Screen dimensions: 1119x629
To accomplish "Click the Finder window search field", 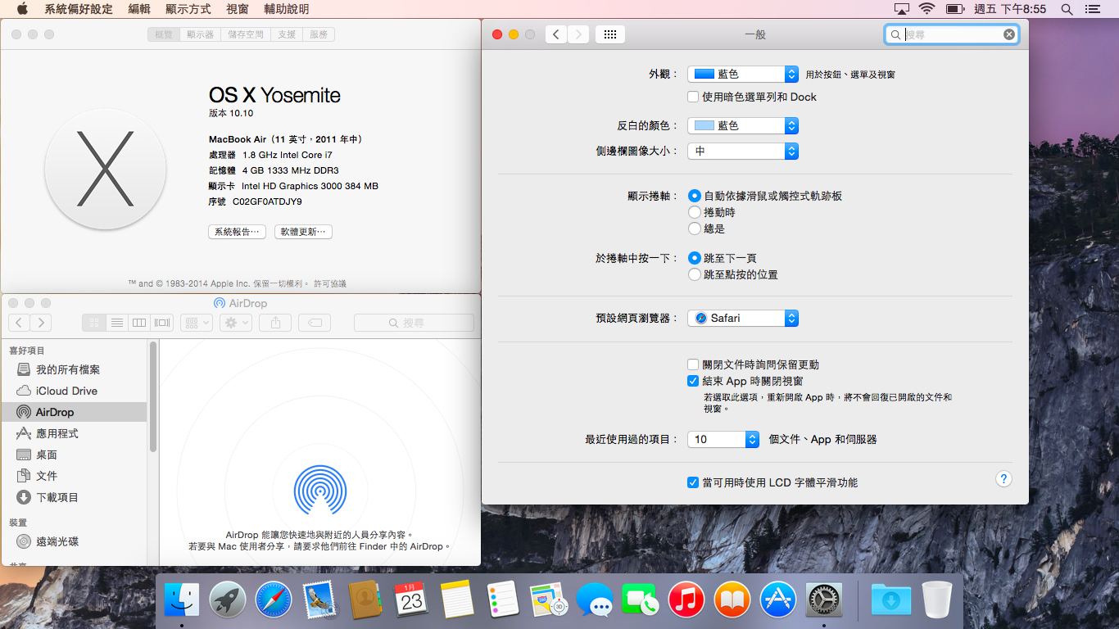I will (x=414, y=323).
